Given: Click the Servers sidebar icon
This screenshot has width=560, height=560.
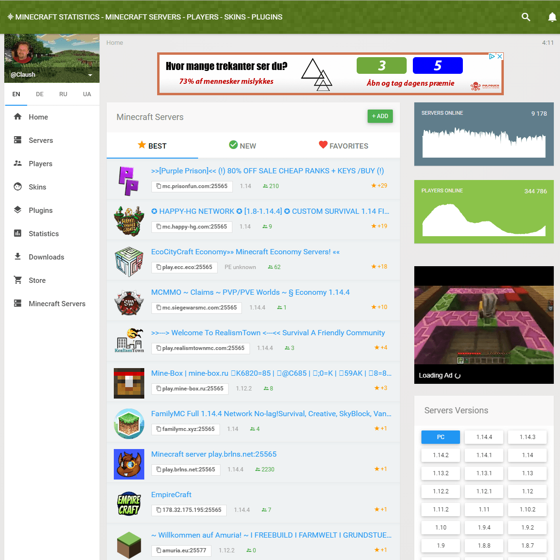Looking at the screenshot, I should pos(18,140).
